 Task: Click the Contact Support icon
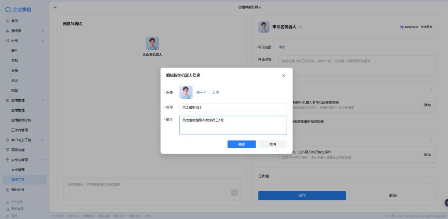(7, 209)
